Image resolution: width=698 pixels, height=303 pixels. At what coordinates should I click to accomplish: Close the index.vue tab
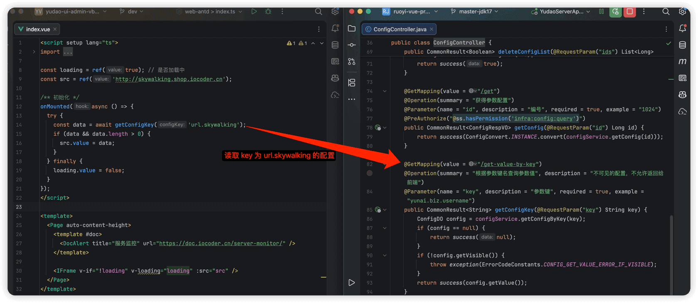55,29
